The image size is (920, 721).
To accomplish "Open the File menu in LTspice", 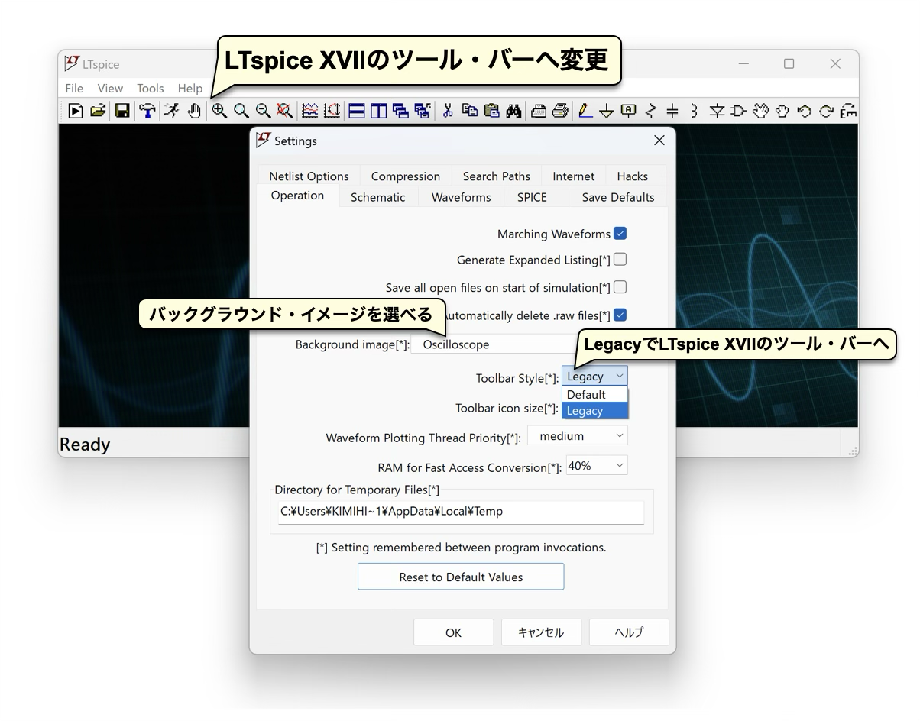I will pos(74,89).
